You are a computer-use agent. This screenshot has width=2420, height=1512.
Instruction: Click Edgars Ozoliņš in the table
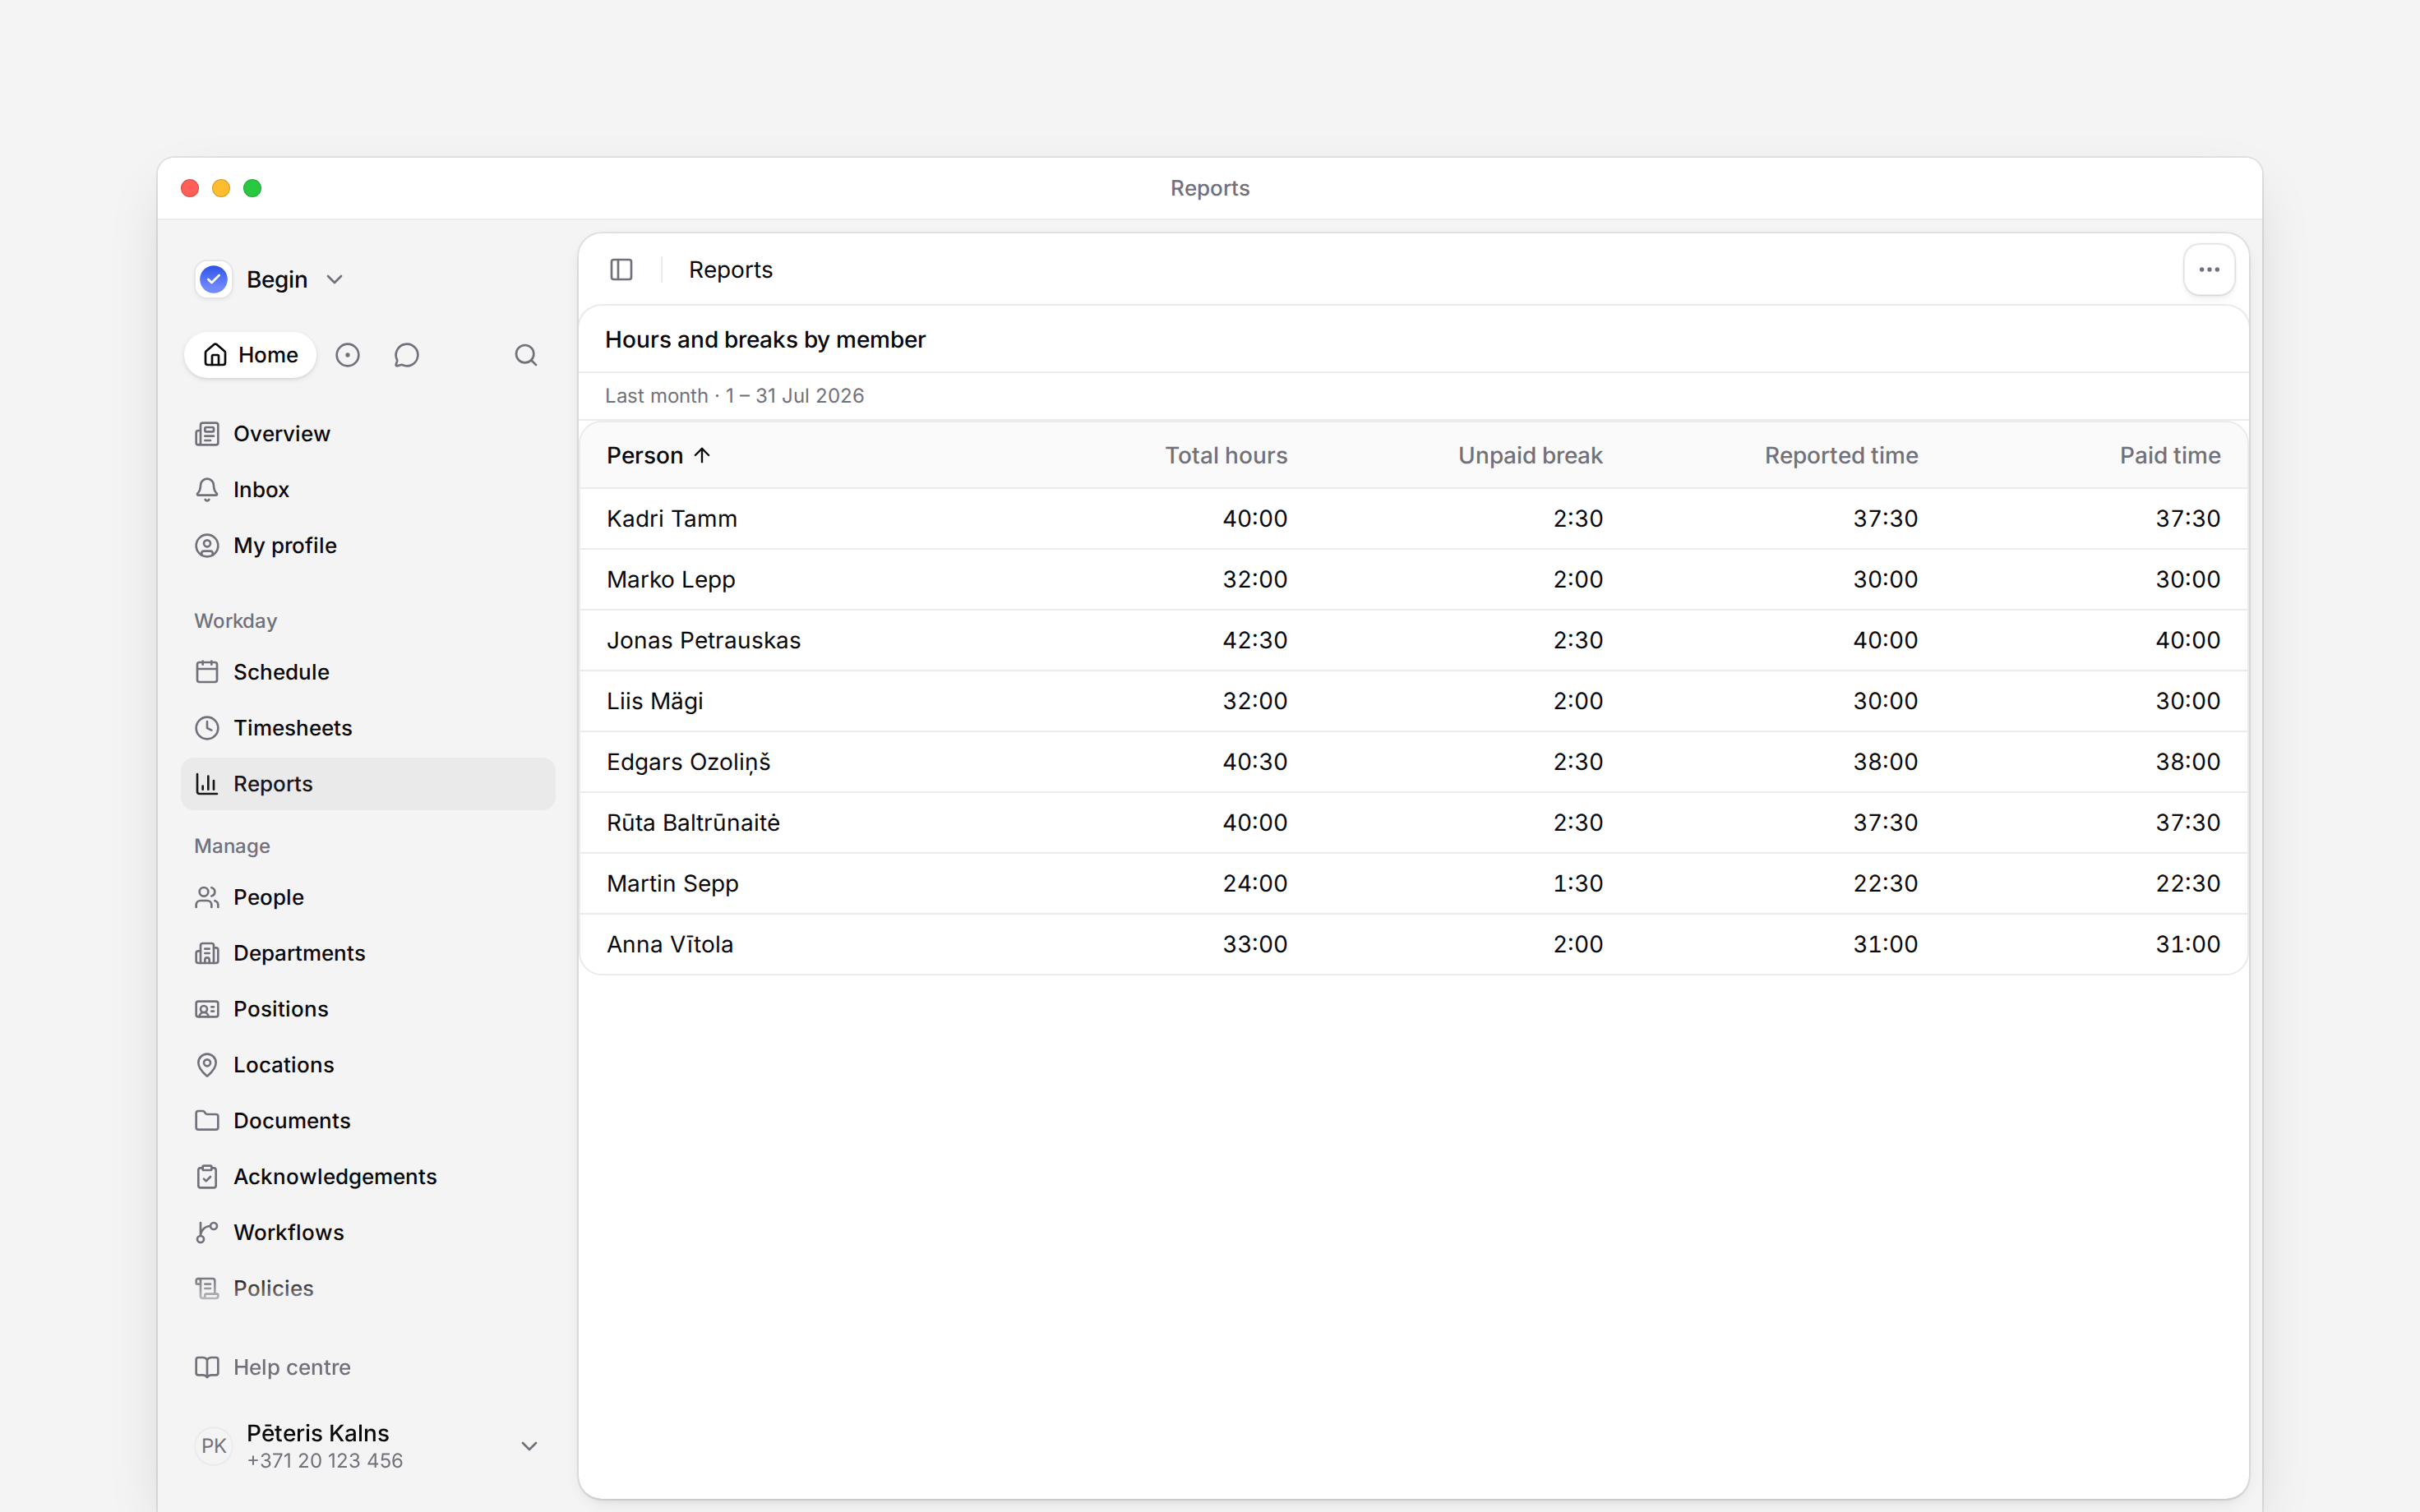689,763
